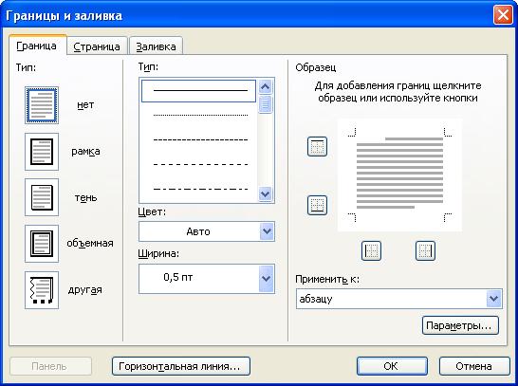Choose the 'другая' custom border icon
Image resolution: width=518 pixels, height=386 pixels.
(x=42, y=290)
